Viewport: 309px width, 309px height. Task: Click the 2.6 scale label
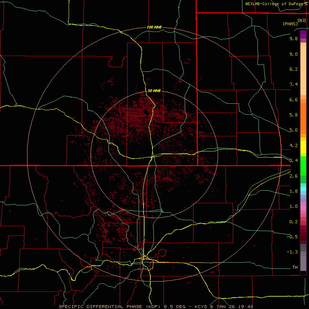[x=294, y=176]
